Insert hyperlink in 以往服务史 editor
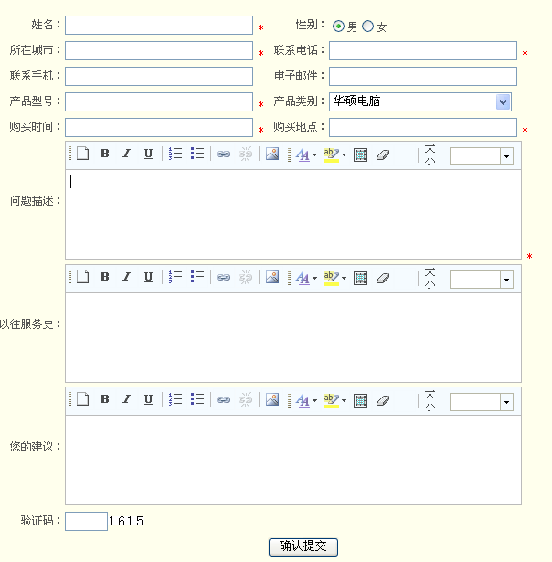 (x=223, y=277)
